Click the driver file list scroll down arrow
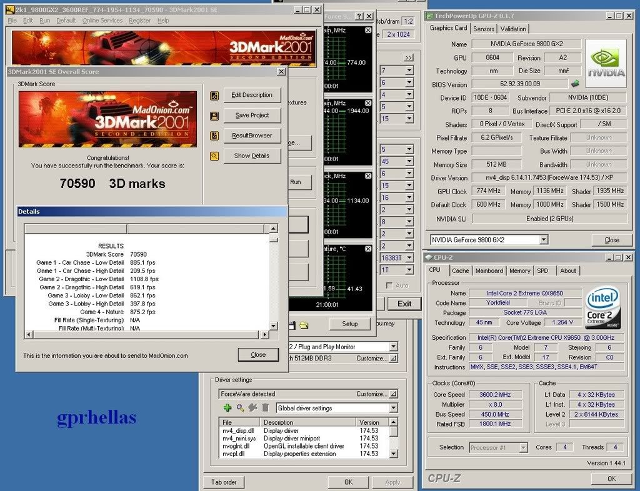Screen dimensions: 640x491 pos(394,454)
